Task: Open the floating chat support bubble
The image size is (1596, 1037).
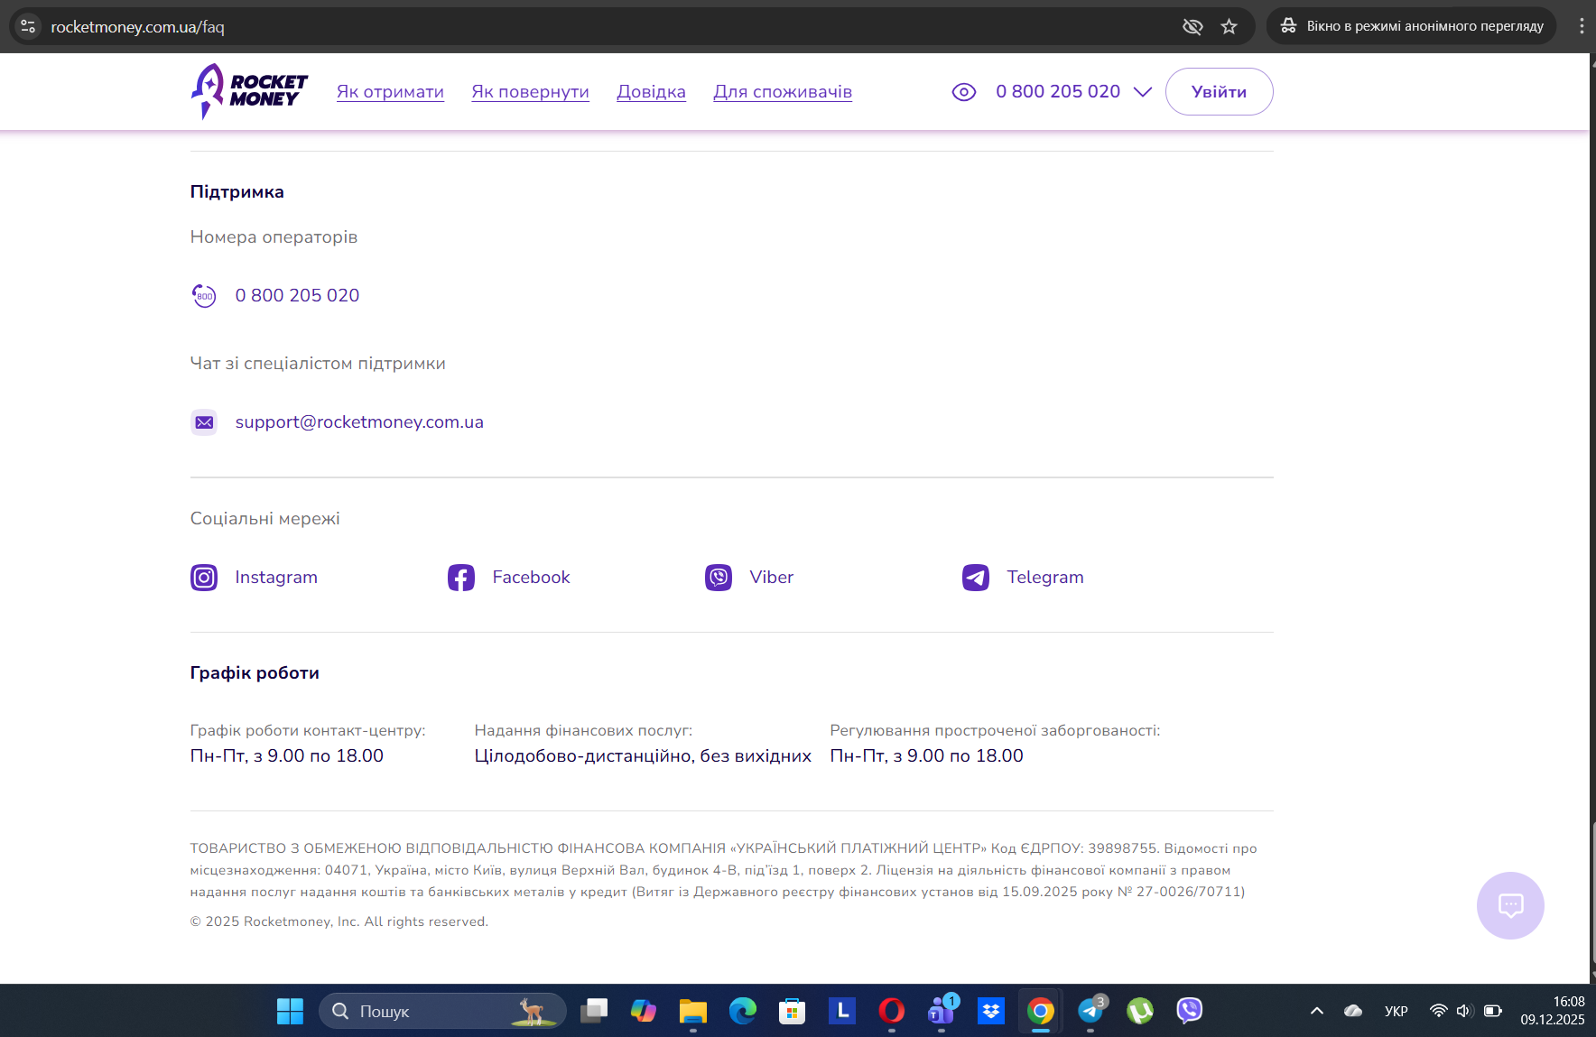Action: (x=1510, y=905)
